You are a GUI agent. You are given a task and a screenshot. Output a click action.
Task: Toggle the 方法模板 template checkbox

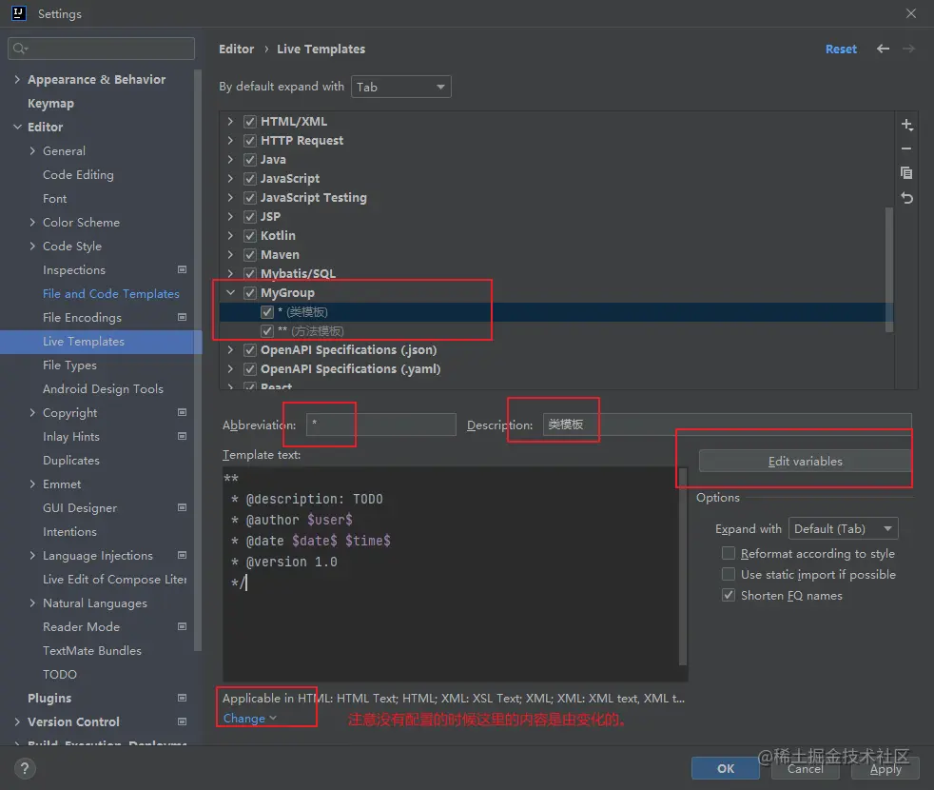267,331
